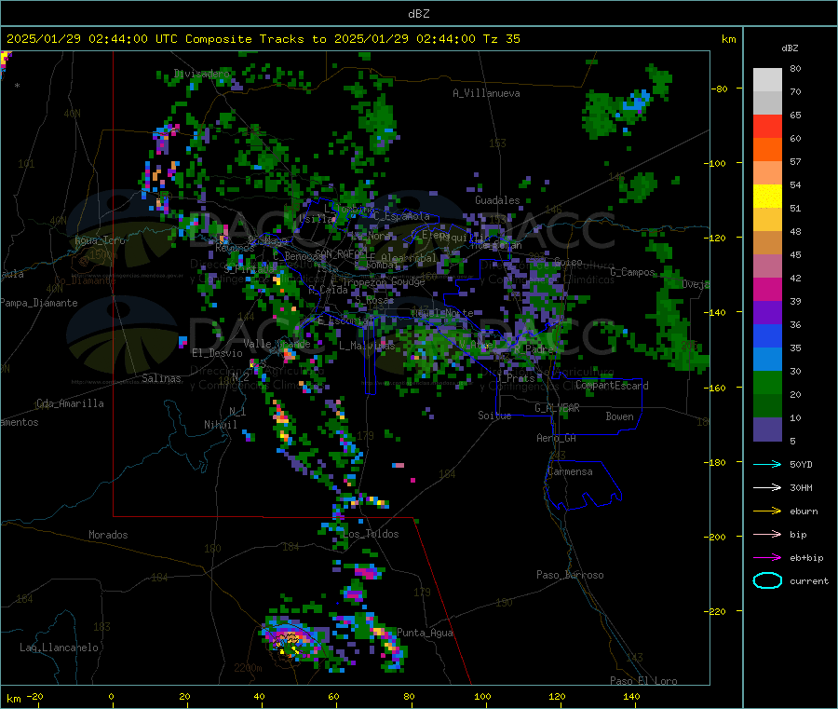Click the 100 km x-axis tick label
838x709 pixels.
482,696
